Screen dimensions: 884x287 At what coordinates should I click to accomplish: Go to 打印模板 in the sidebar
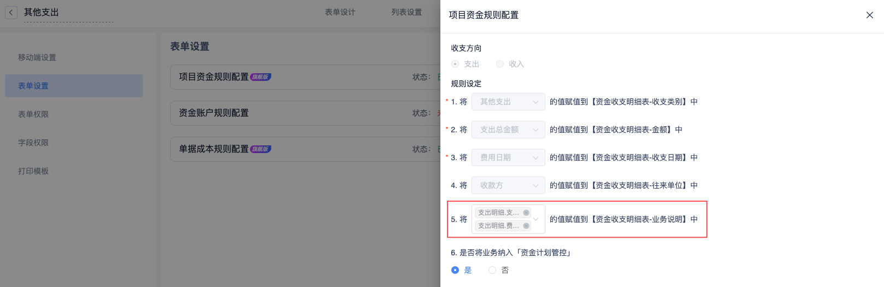coord(33,171)
